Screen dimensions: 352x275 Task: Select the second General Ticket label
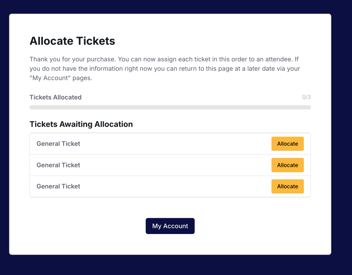pyautogui.click(x=58, y=165)
